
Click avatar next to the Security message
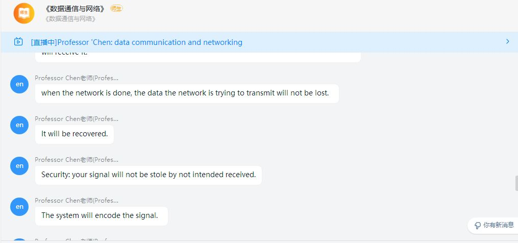[19, 165]
